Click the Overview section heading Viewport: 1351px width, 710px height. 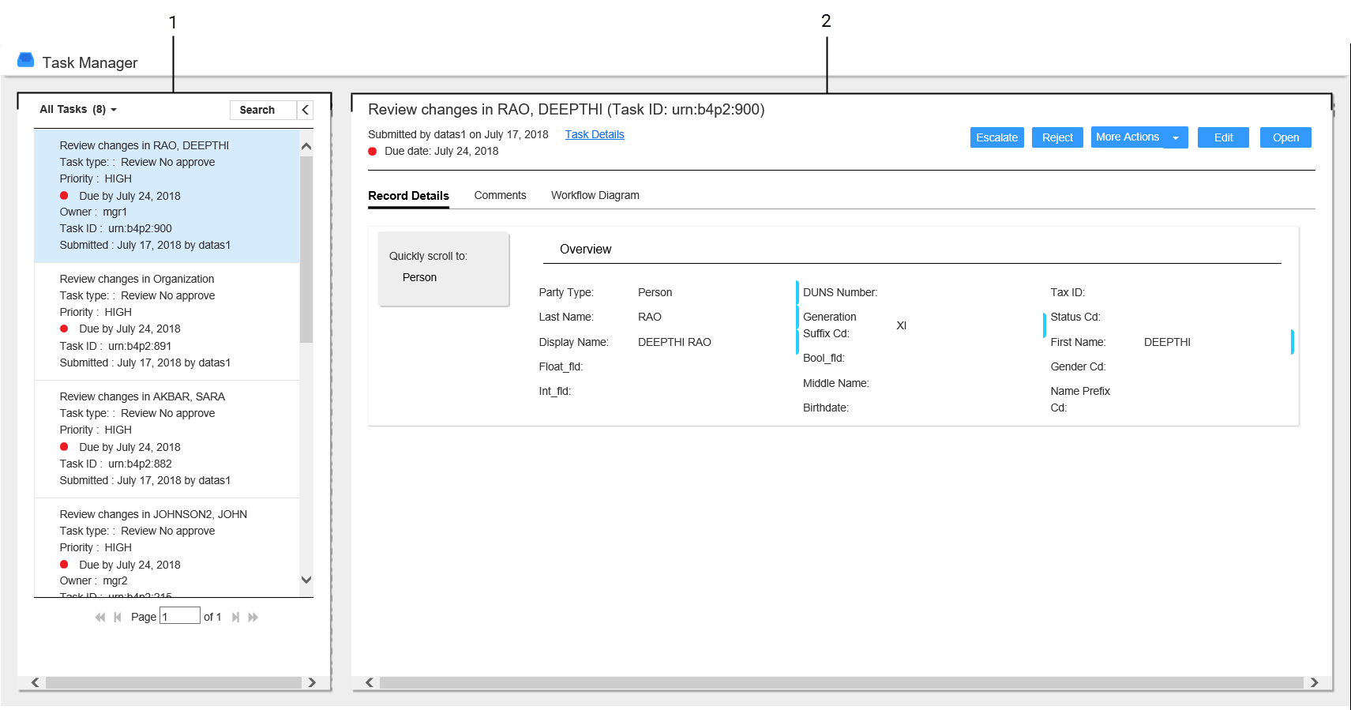585,249
